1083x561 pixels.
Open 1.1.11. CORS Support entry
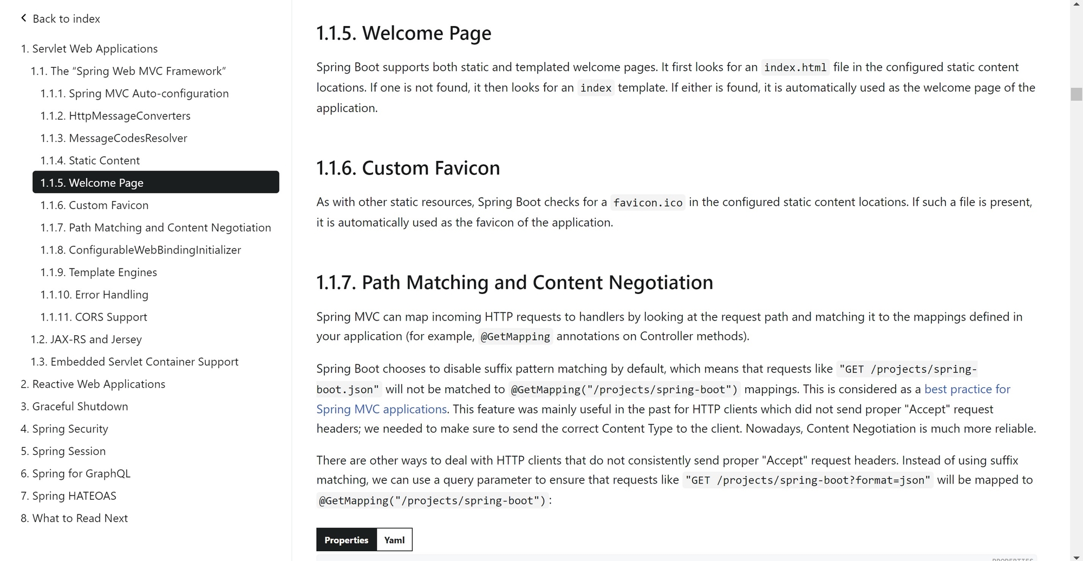coord(94,317)
